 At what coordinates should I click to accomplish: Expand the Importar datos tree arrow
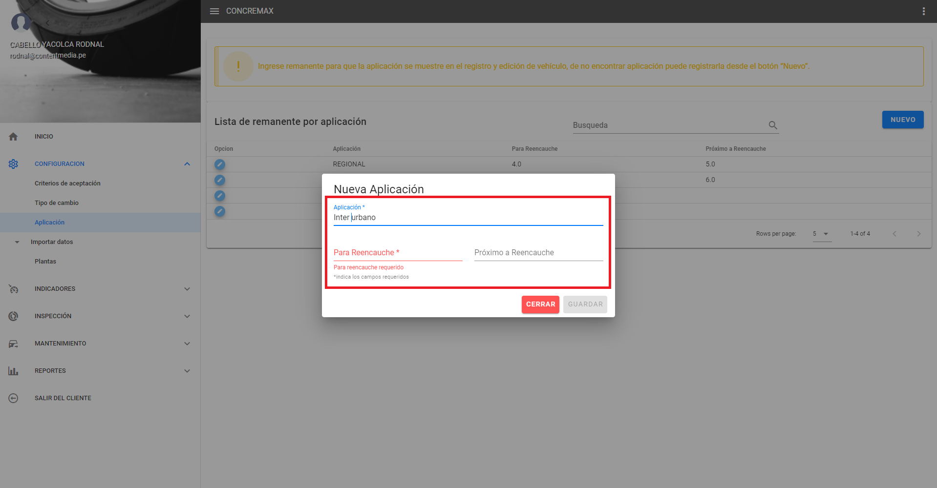pos(17,242)
